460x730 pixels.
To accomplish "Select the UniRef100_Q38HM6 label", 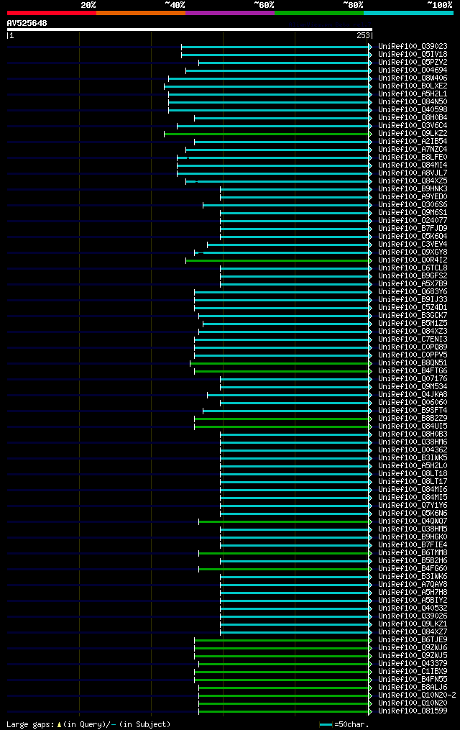I will click(x=413, y=442).
